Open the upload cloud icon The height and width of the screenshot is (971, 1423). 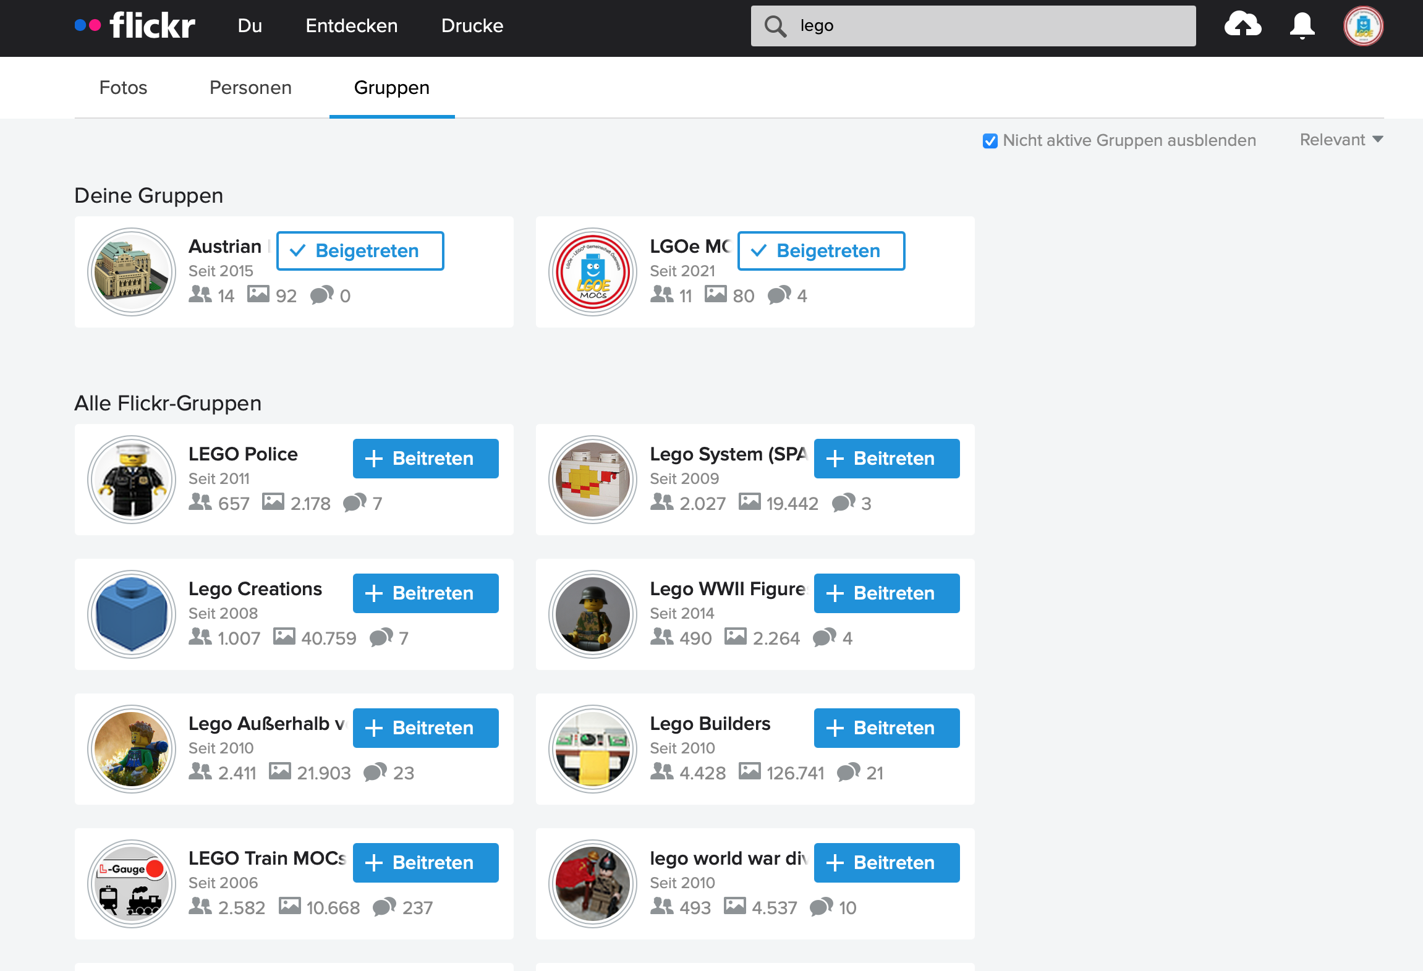pos(1242,25)
